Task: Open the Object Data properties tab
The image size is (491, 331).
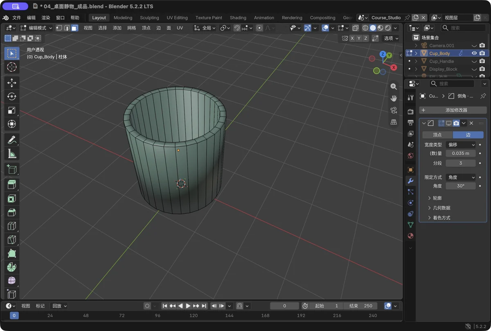Action: tap(410, 225)
